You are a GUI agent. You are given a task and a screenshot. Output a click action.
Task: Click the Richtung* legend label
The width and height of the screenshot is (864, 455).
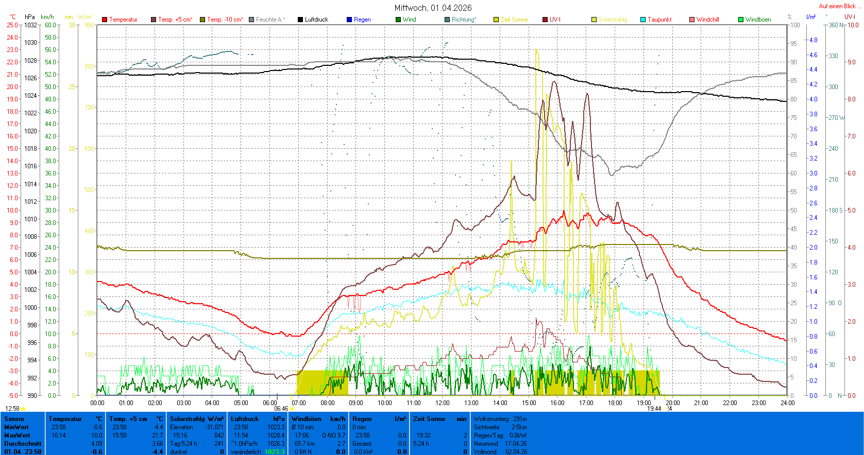[x=464, y=20]
